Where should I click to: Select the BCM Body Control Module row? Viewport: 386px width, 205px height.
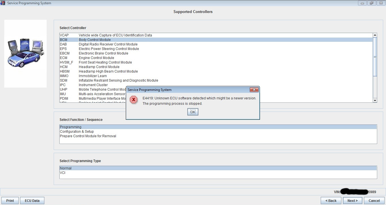[216, 40]
